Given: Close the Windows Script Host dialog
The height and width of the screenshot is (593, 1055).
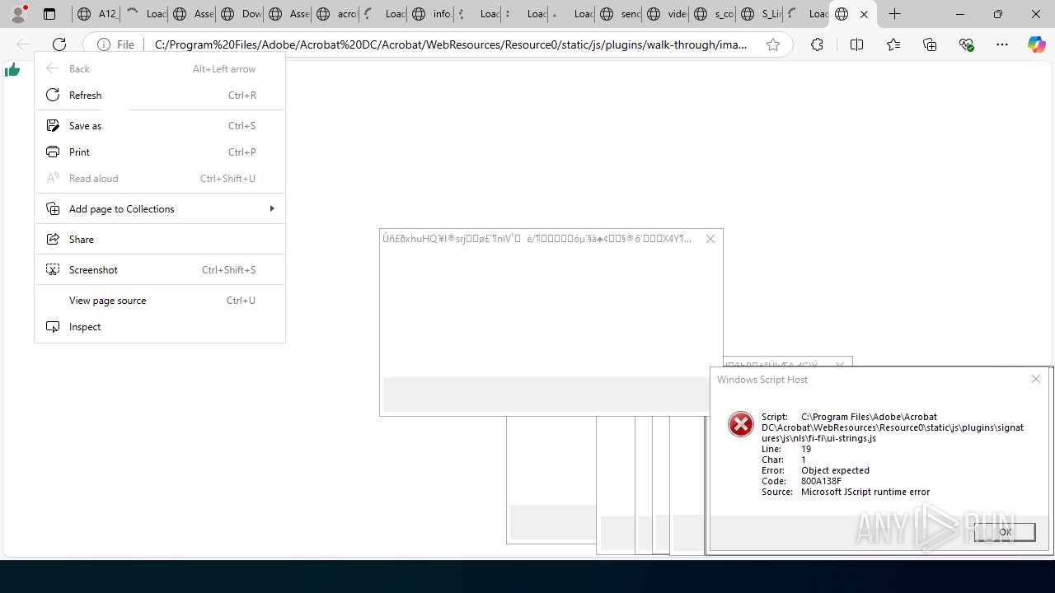Looking at the screenshot, I should [x=1036, y=379].
